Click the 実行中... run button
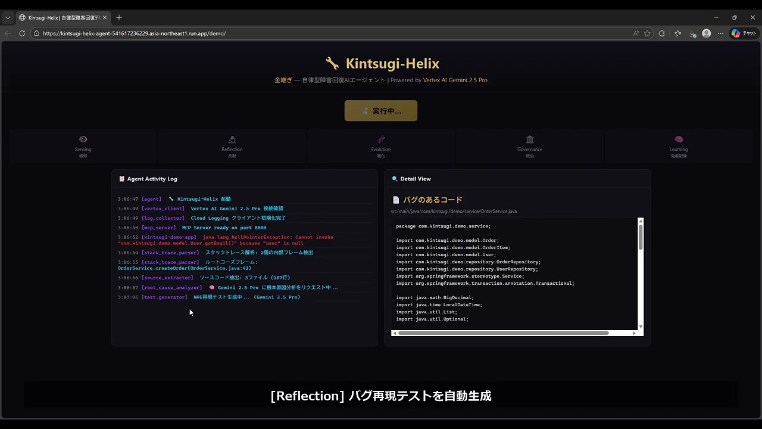Viewport: 762px width, 429px height. tap(381, 111)
